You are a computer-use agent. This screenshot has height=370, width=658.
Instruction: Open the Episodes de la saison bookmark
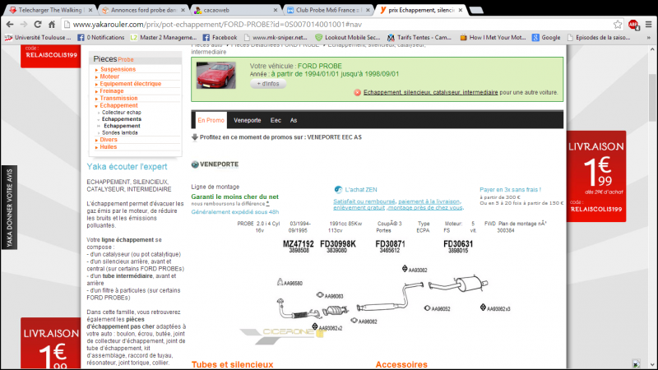pyautogui.click(x=599, y=37)
